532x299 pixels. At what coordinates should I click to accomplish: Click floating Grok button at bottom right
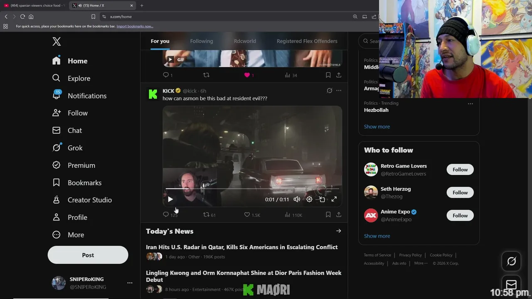tap(511, 261)
